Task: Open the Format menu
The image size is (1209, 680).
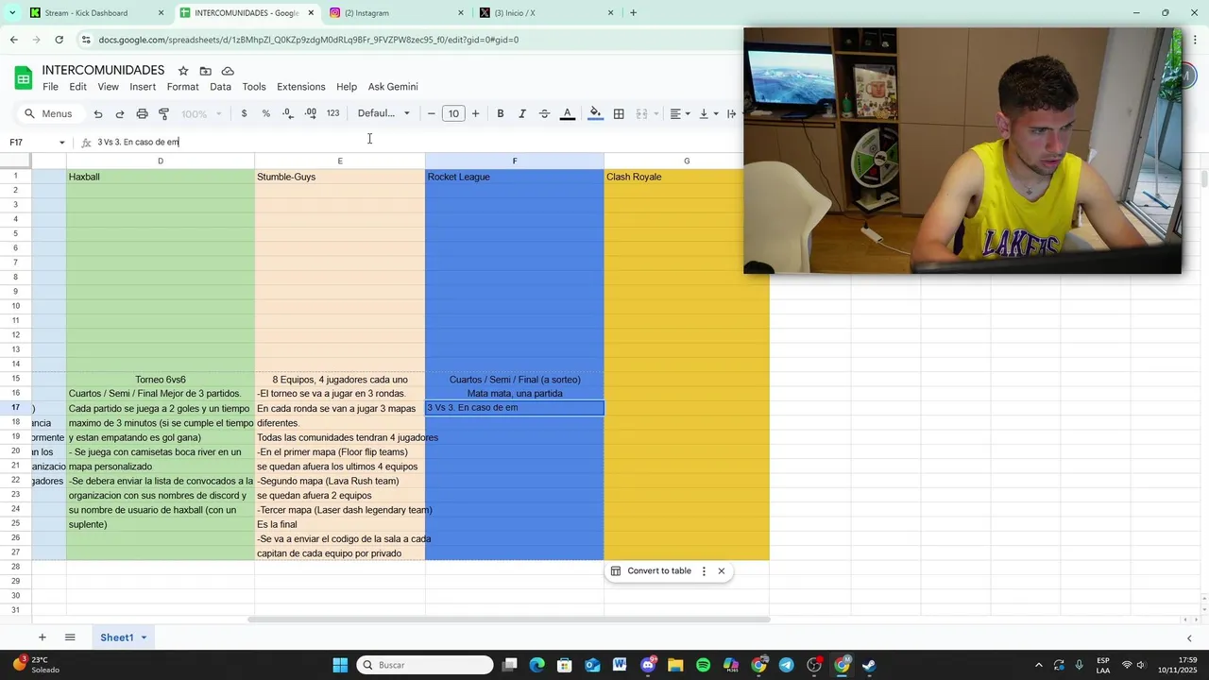Action: click(x=182, y=87)
